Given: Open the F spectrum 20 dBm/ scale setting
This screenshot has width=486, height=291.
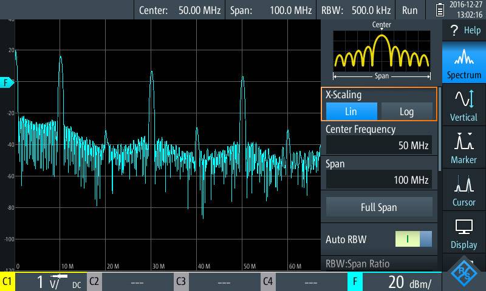Looking at the screenshot, I should (395, 282).
